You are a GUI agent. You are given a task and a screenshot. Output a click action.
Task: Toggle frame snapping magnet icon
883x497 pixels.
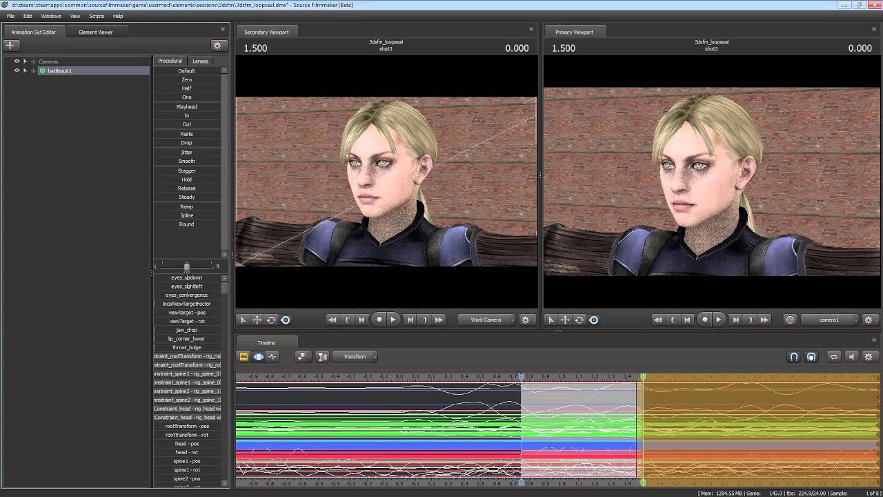pos(811,357)
